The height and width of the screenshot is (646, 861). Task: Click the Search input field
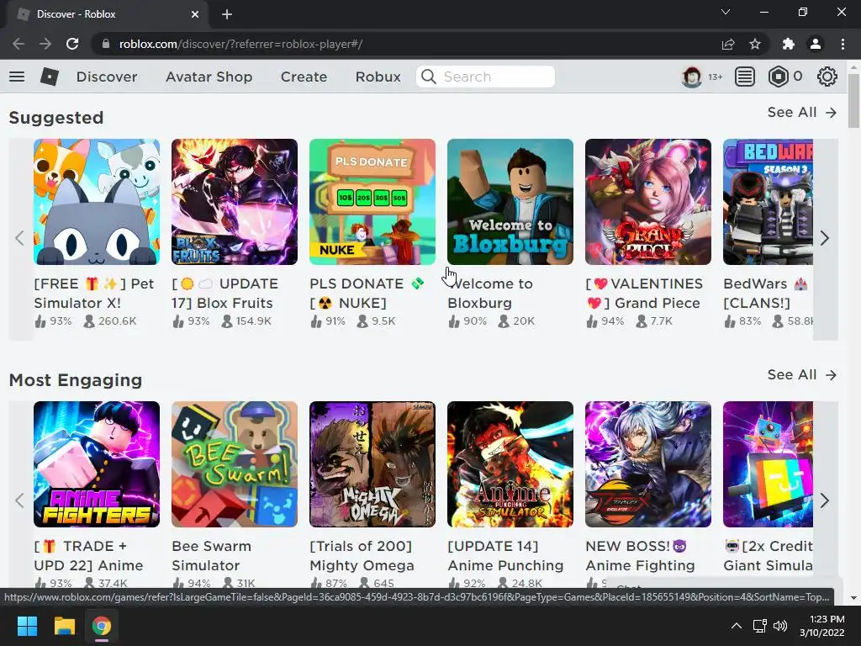pyautogui.click(x=485, y=77)
